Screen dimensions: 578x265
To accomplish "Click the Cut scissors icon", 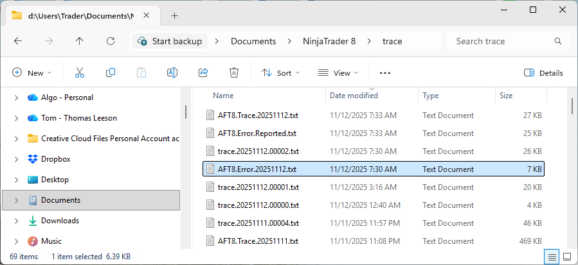I will (x=80, y=73).
